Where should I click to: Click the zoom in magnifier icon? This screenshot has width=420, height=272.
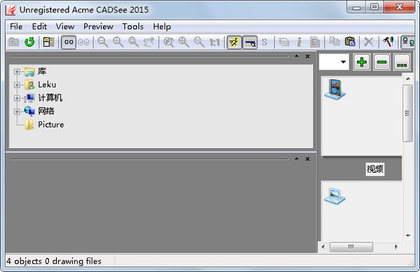coord(118,42)
